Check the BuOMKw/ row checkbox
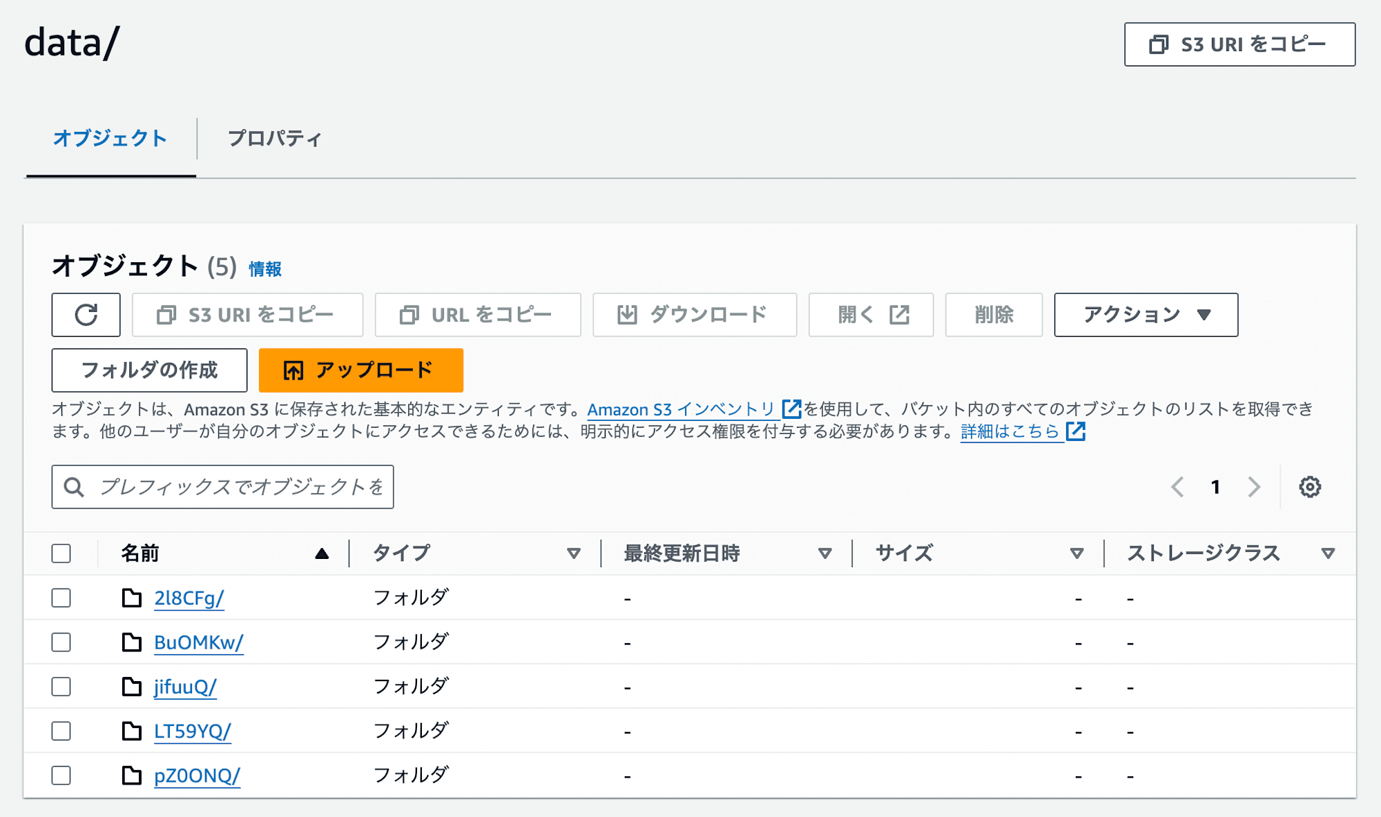Screen dimensions: 1381x817 [61, 642]
